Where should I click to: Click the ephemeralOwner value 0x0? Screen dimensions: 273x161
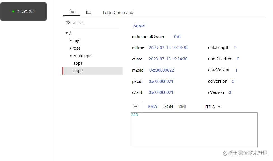pyautogui.click(x=177, y=37)
